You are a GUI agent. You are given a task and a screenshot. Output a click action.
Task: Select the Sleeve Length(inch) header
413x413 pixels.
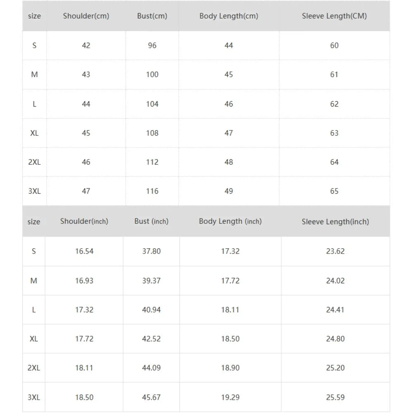point(335,222)
